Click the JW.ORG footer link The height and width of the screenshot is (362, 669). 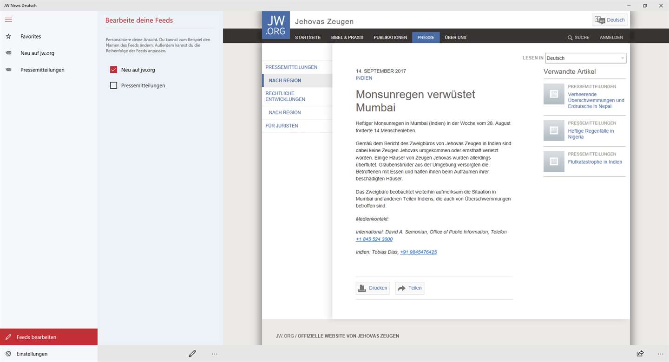click(x=285, y=336)
